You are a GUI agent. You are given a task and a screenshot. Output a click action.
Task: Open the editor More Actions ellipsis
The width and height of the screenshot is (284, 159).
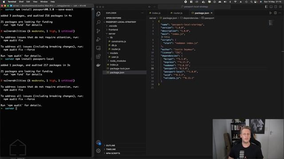point(280,13)
